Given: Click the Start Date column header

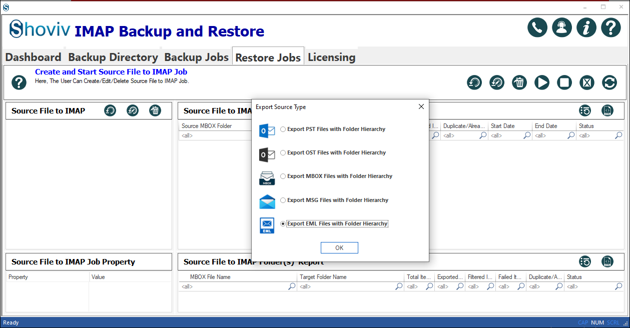Looking at the screenshot, I should tap(510, 126).
